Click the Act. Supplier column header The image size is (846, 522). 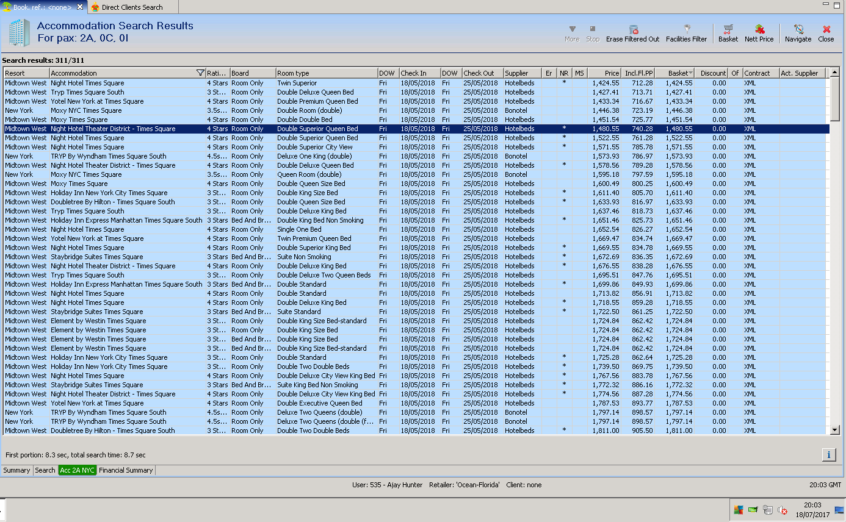[802, 73]
